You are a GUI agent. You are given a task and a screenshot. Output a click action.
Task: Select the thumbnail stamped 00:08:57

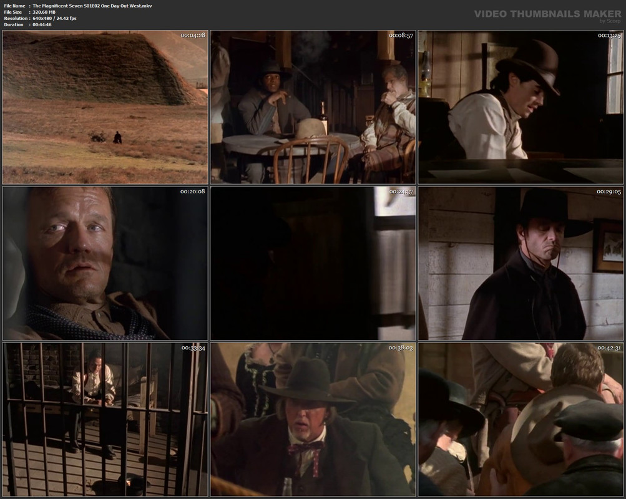point(313,107)
